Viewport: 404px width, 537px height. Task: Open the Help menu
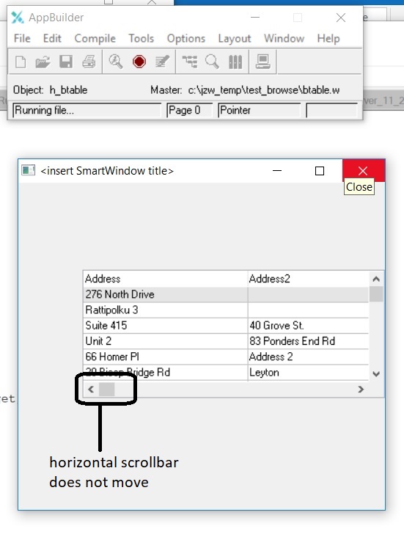click(x=328, y=38)
